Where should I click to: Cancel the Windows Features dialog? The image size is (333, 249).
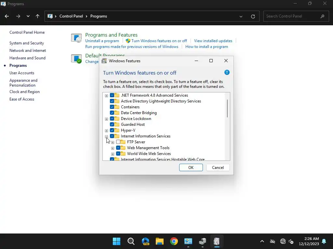point(218,168)
